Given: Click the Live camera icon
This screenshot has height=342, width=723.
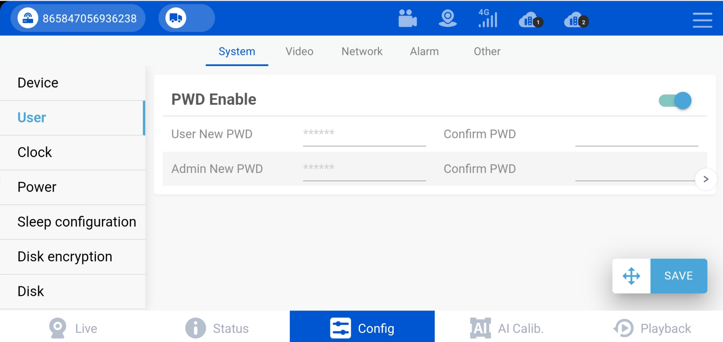Looking at the screenshot, I should (58, 328).
